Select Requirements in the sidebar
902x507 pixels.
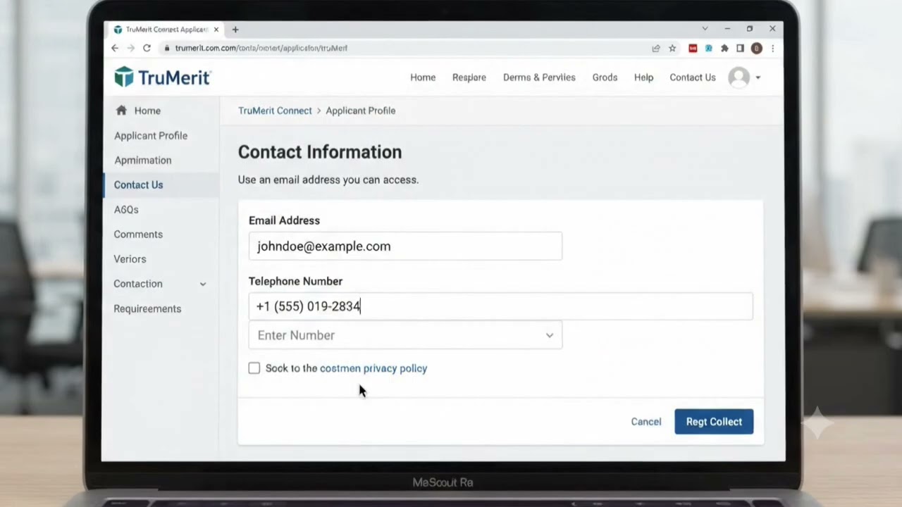(147, 308)
